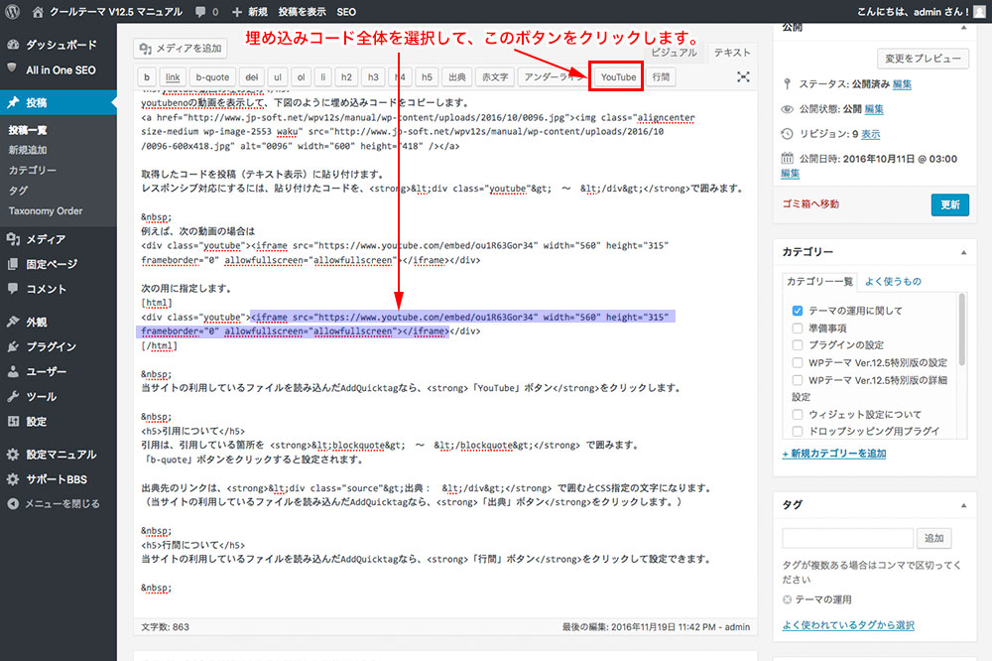992x661 pixels.
Task: Click the b bold quicktag button
Action: (x=147, y=76)
